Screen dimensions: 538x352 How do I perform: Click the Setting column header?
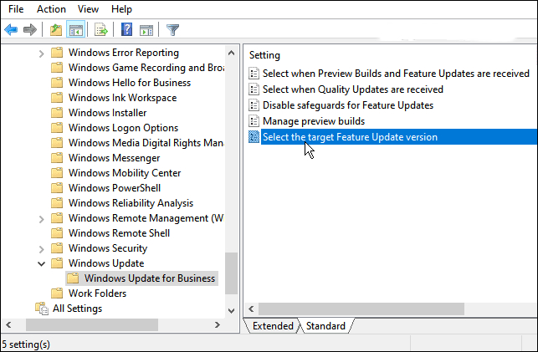264,55
